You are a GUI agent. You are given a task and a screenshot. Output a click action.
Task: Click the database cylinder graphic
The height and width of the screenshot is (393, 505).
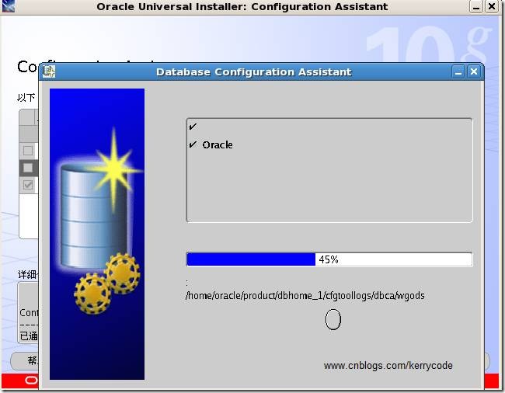(x=93, y=216)
